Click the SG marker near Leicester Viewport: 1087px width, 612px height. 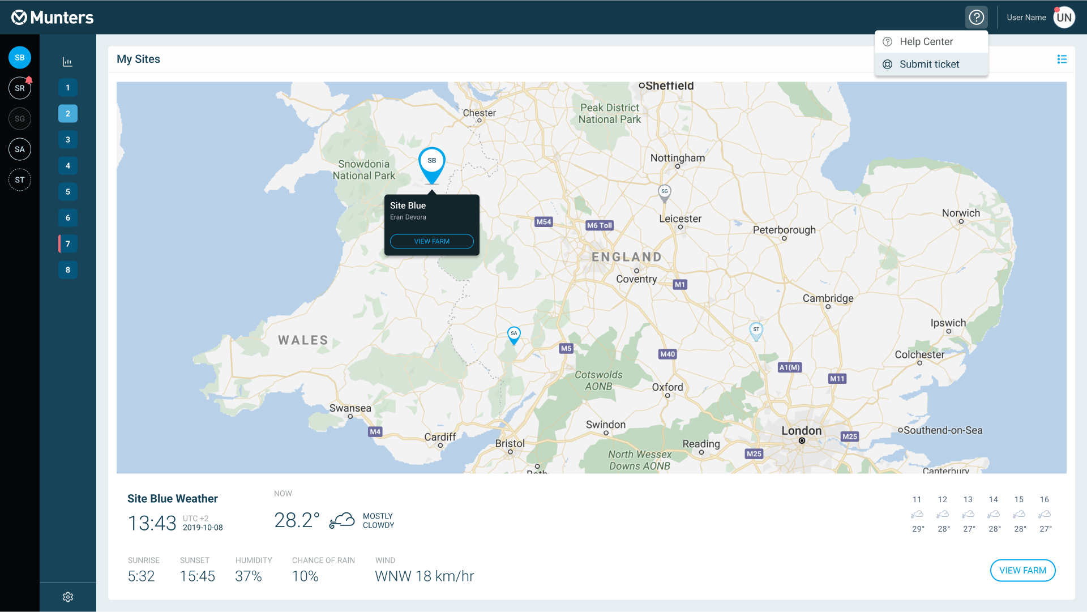[665, 192]
